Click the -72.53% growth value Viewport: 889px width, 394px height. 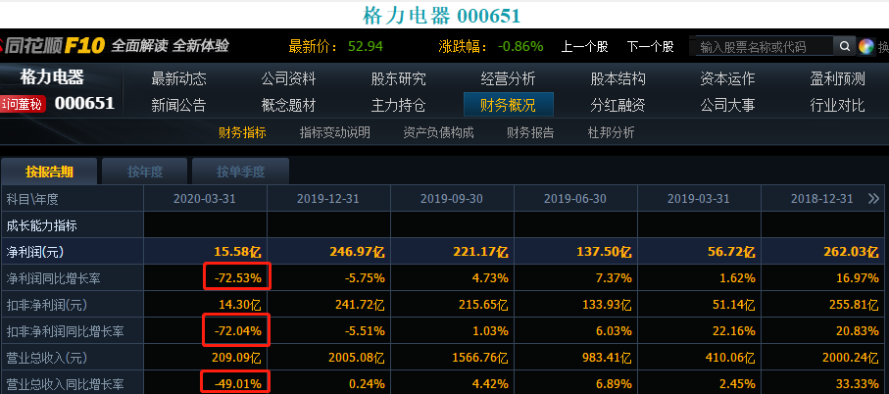point(237,278)
